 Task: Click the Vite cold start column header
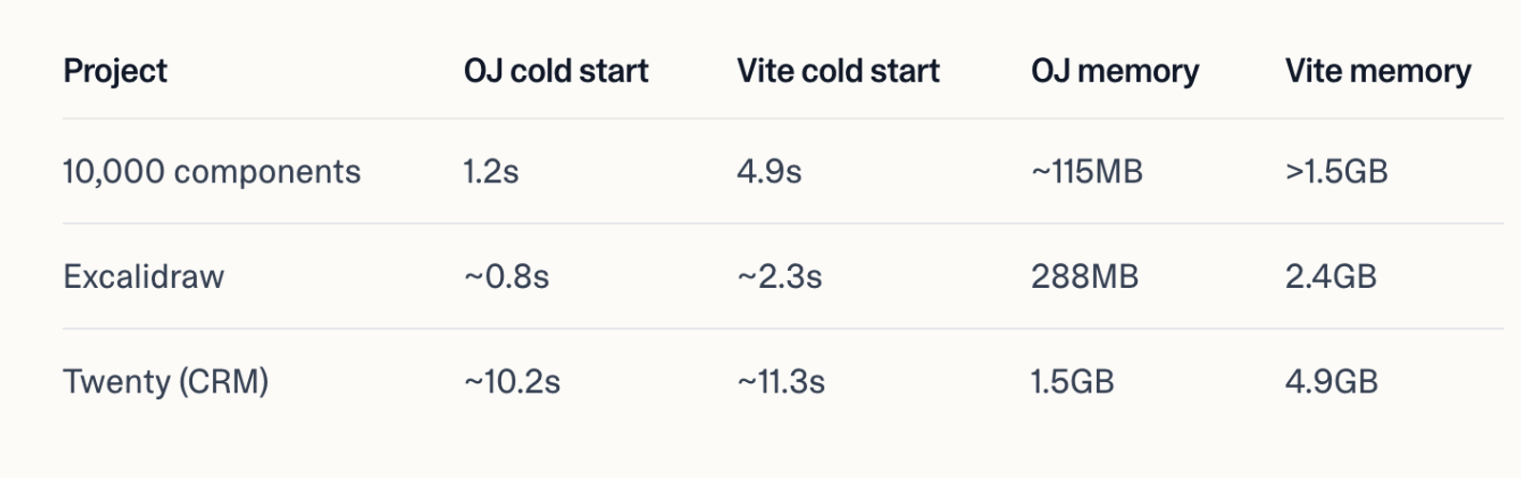tap(838, 71)
